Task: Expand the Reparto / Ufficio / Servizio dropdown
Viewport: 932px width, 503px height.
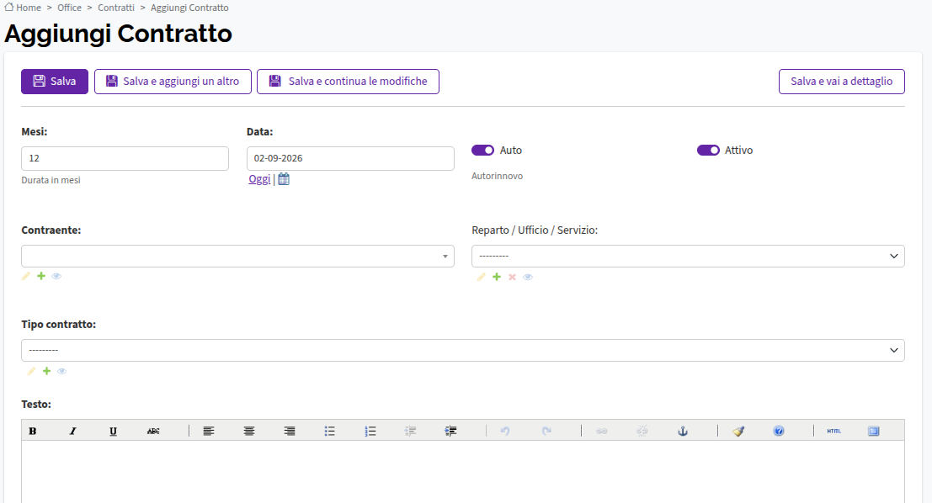Action: [x=689, y=256]
